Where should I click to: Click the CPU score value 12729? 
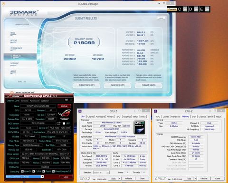[x=98, y=59]
